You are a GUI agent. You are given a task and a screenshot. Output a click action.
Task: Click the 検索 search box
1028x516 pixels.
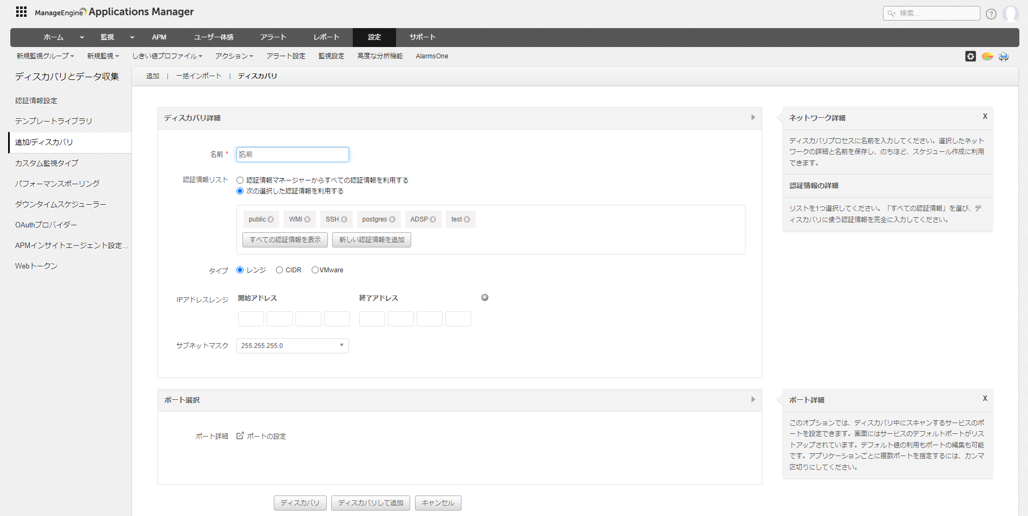[932, 14]
